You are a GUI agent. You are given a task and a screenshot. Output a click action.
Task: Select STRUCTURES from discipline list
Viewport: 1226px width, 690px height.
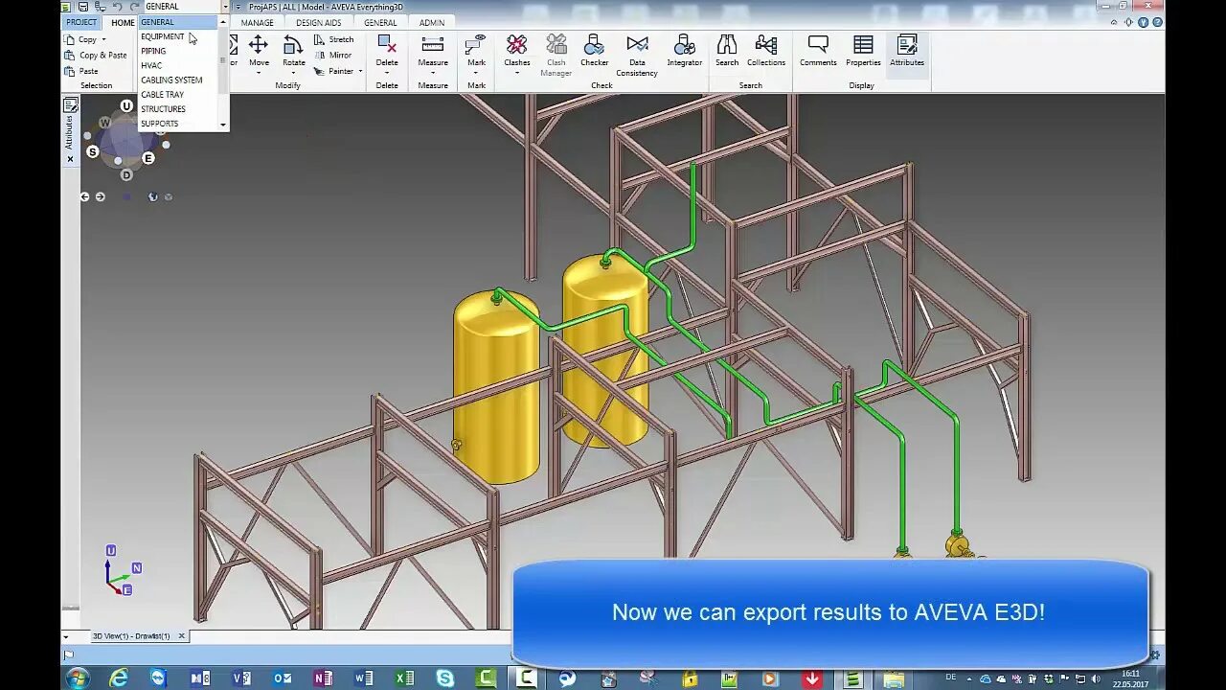click(178, 108)
